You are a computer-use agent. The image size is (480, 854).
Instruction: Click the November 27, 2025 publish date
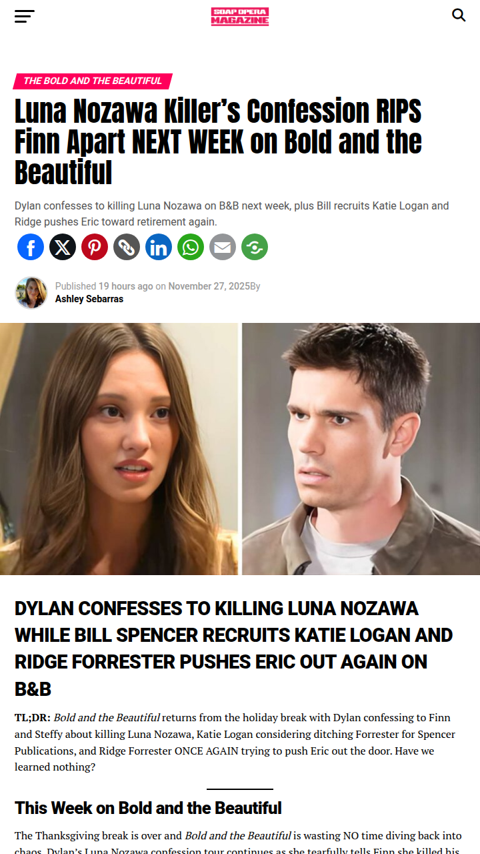(x=209, y=286)
